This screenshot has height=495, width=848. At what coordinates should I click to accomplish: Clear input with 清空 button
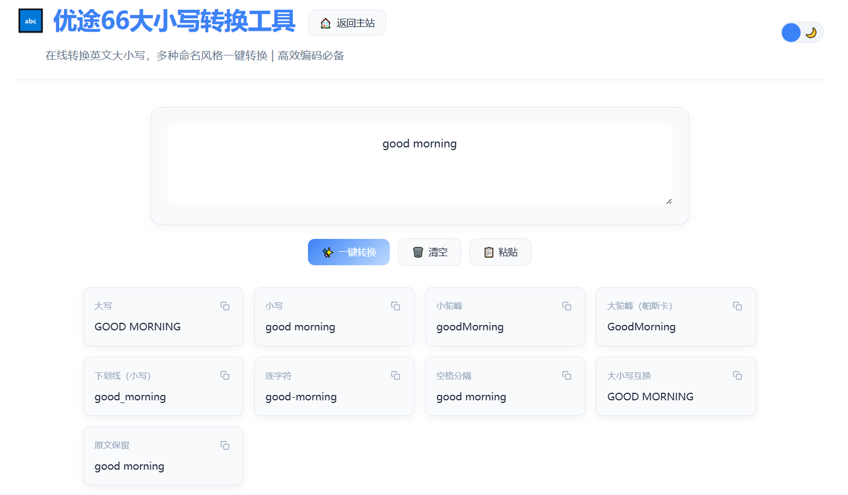430,252
